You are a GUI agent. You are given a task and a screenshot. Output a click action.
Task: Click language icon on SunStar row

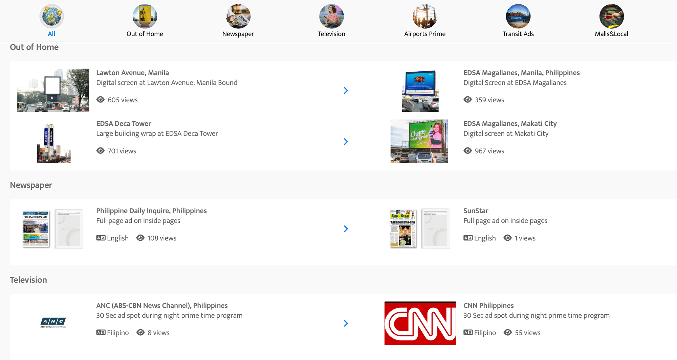(x=468, y=238)
